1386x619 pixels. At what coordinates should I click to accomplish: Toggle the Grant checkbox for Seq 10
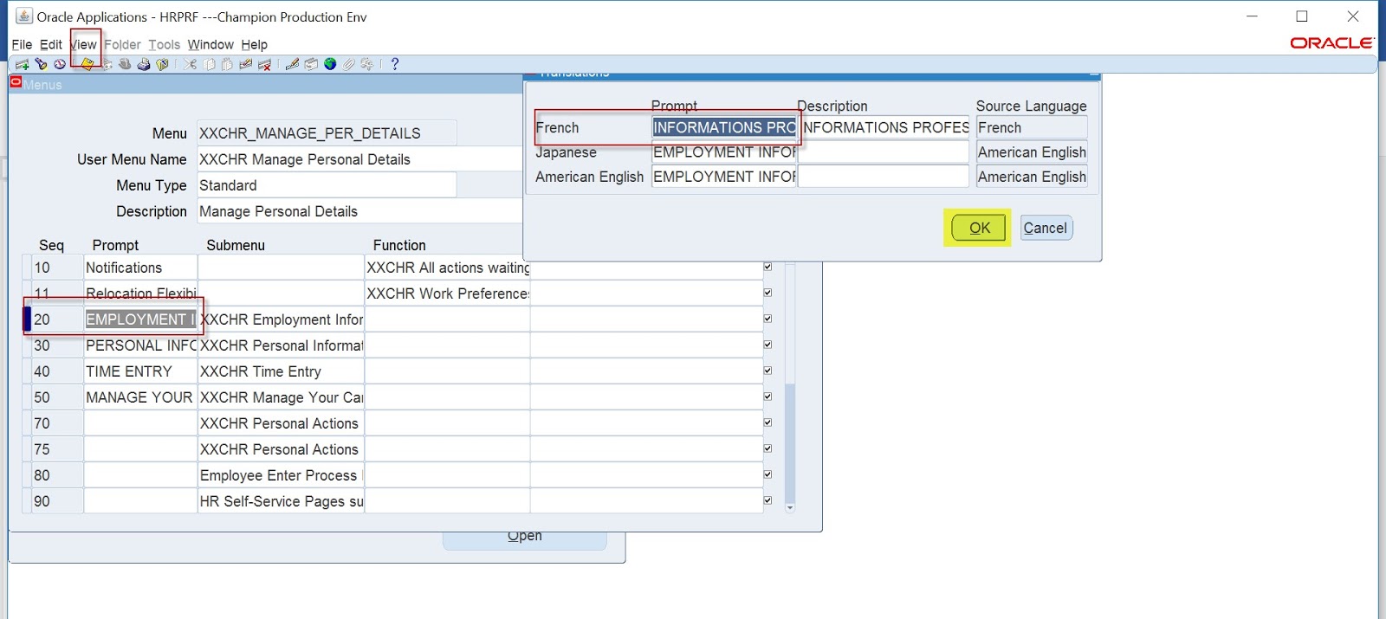click(x=767, y=267)
